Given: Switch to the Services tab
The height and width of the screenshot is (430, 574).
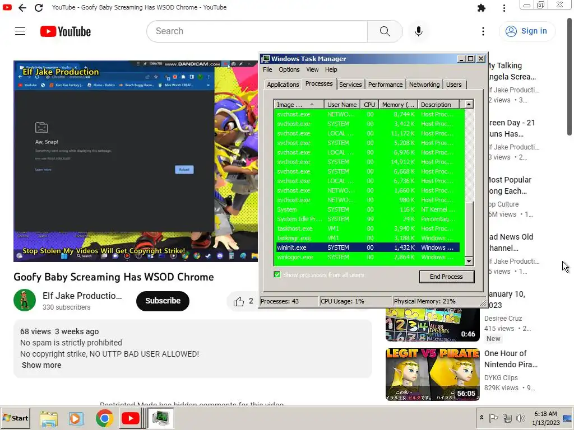Looking at the screenshot, I should (350, 85).
